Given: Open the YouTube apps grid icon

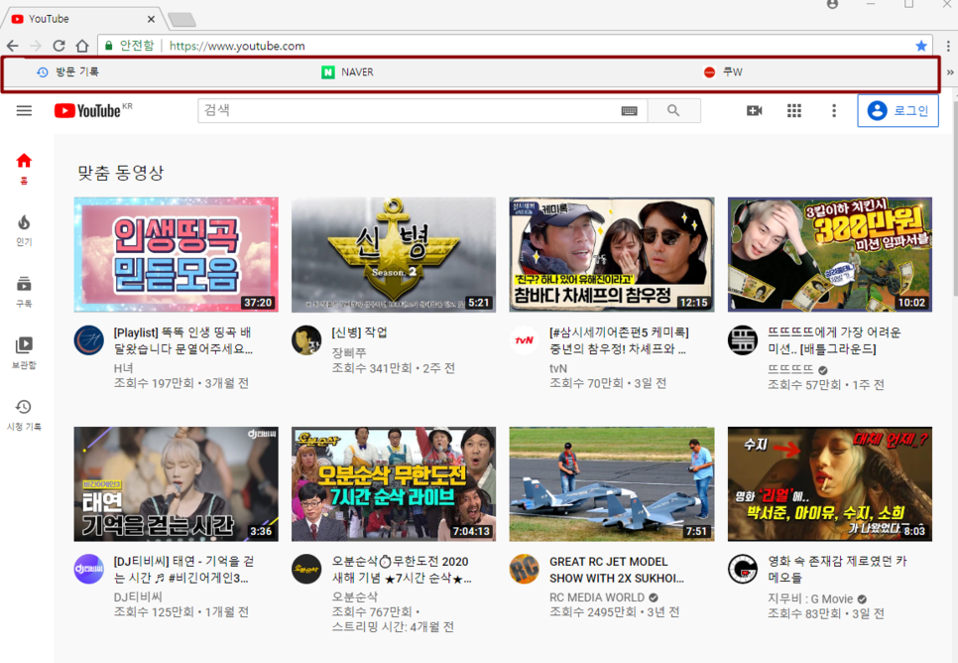Looking at the screenshot, I should coord(793,111).
